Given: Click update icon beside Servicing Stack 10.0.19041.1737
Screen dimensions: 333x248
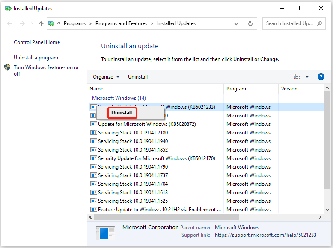Looking at the screenshot, I should pos(93,175).
